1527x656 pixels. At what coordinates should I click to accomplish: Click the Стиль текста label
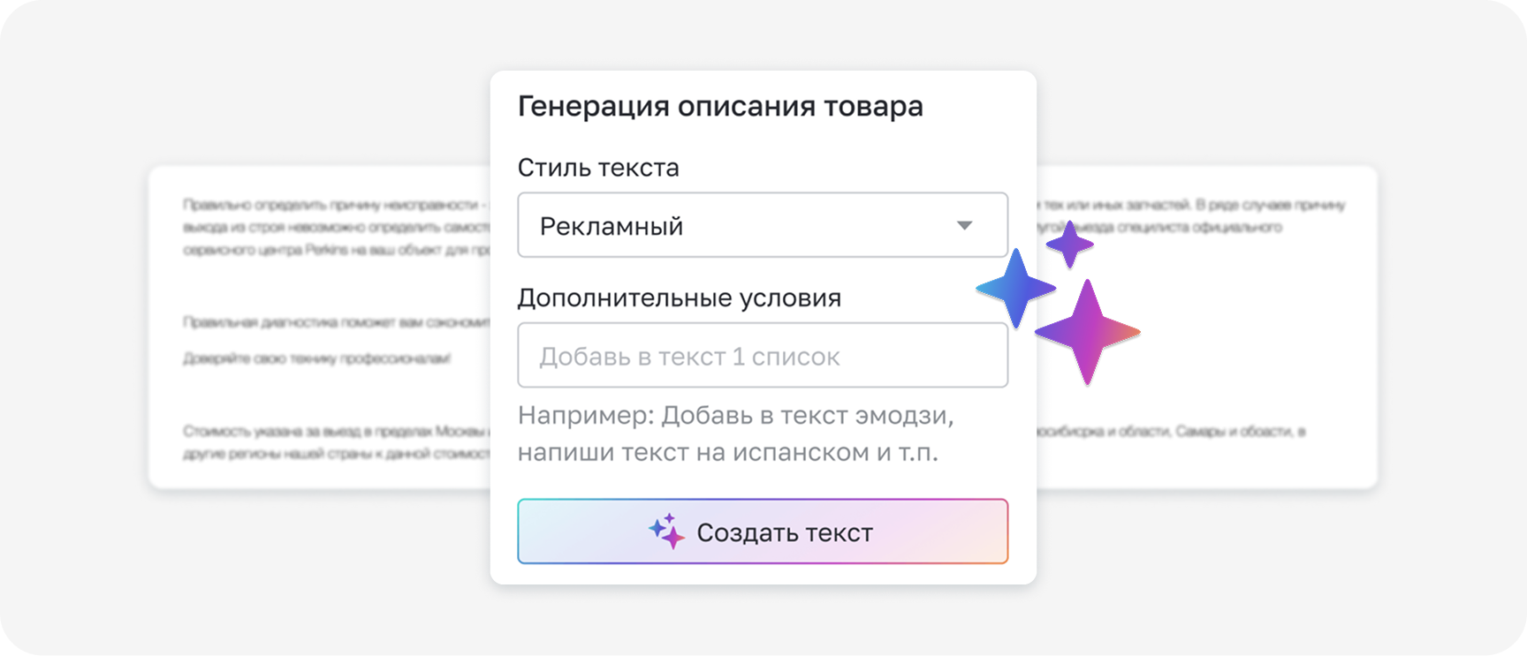pos(598,168)
